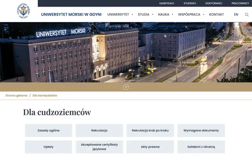Open the Akceptowane certyfikaty językowe tile

point(99,147)
